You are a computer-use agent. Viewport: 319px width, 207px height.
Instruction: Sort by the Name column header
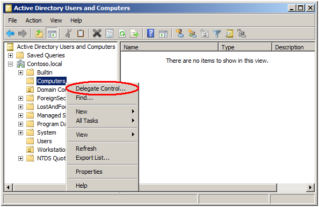[x=170, y=47]
